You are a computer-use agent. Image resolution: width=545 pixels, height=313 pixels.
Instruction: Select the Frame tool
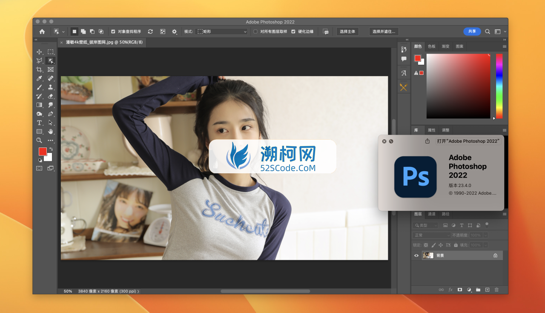click(51, 69)
